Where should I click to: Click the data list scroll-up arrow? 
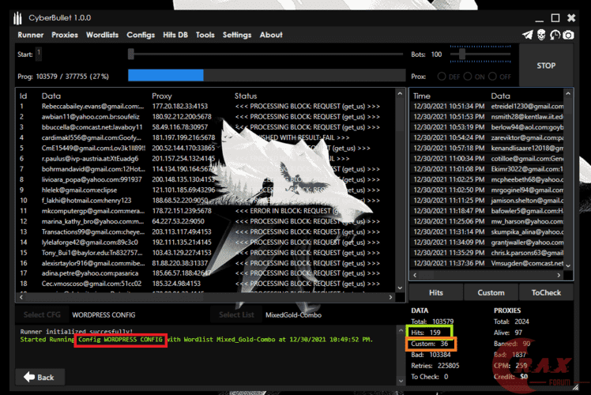point(400,93)
